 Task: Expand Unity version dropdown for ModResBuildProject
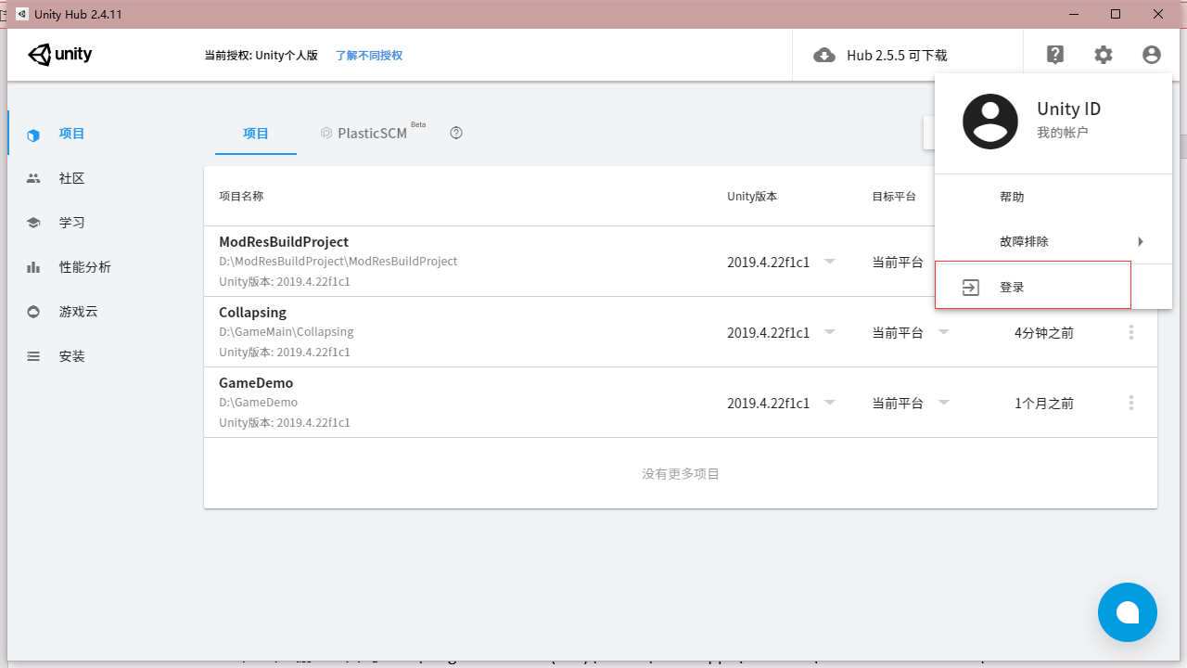coord(830,262)
